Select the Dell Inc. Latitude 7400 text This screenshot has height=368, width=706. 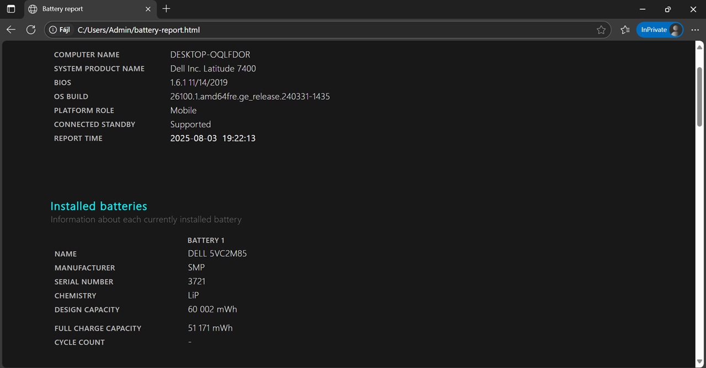(x=213, y=68)
